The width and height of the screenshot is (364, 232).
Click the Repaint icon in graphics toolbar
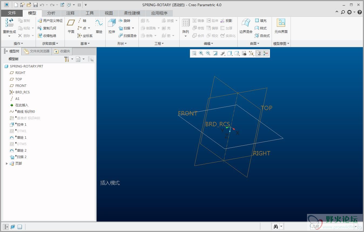[215, 53]
